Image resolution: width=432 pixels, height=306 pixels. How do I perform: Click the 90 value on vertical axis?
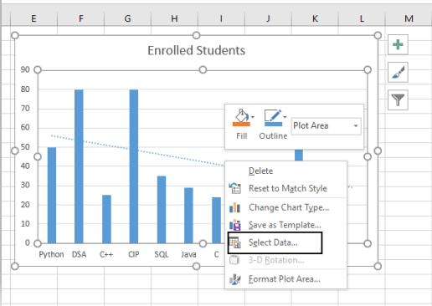coord(25,69)
